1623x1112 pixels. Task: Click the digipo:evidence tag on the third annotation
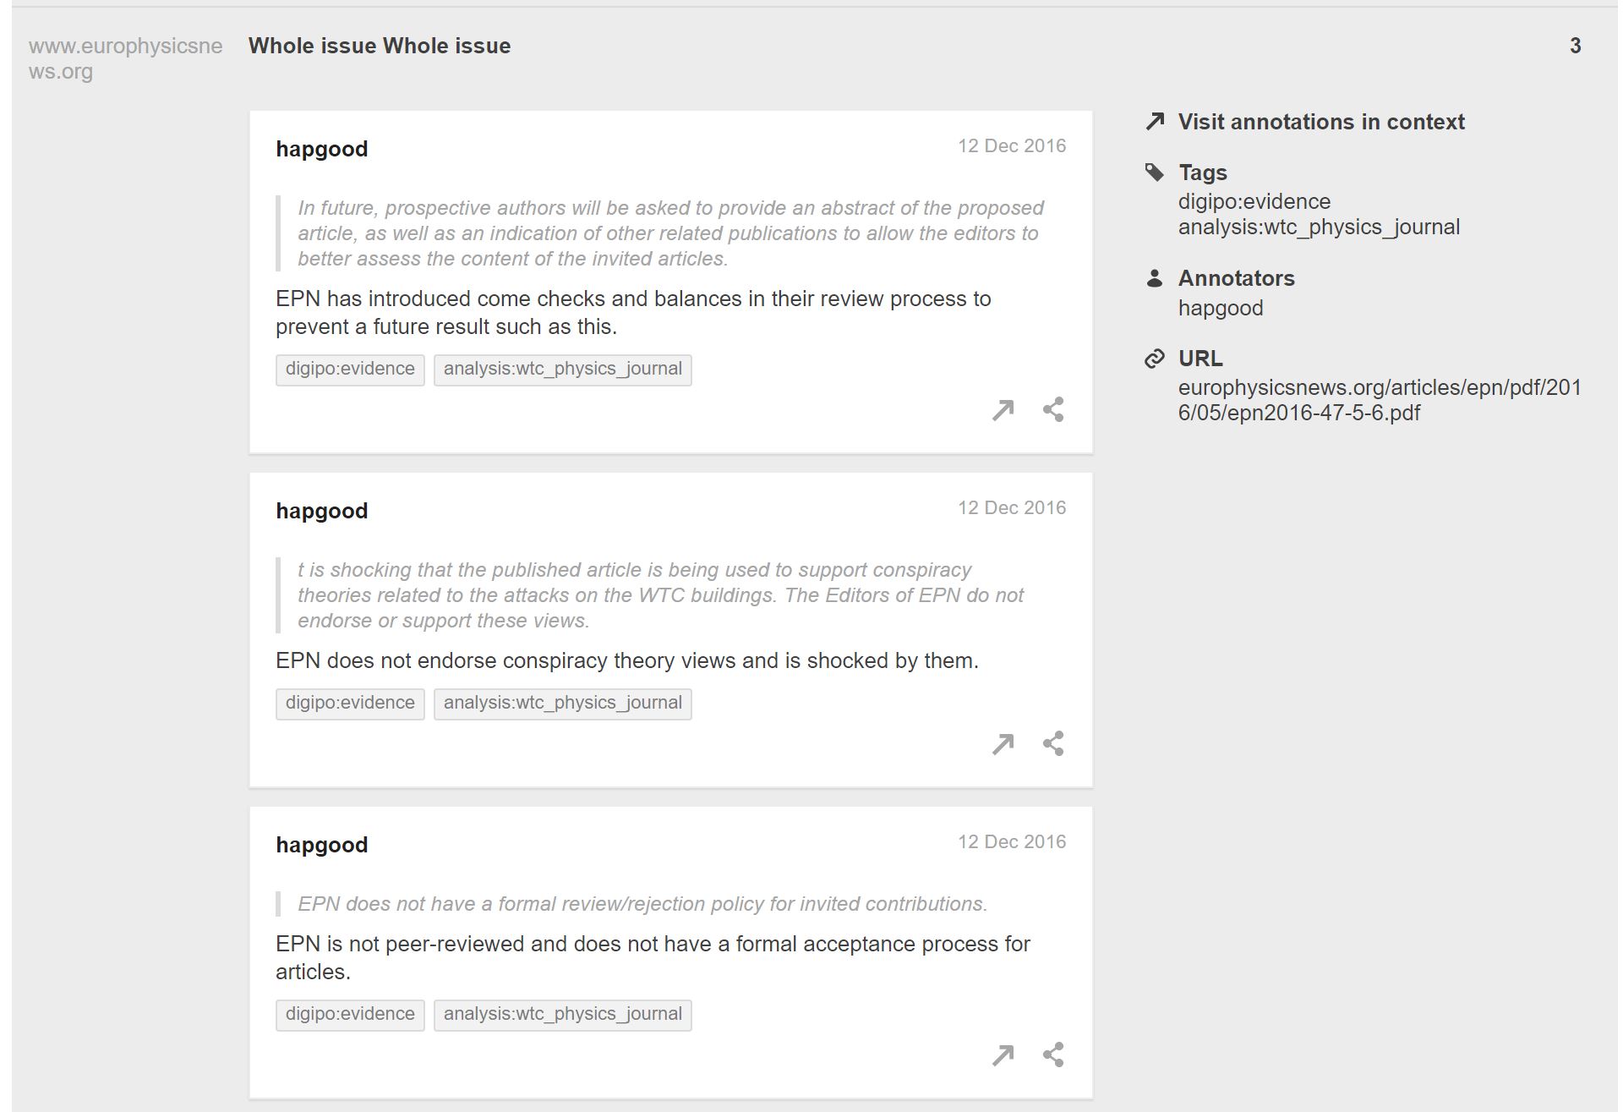[350, 1015]
